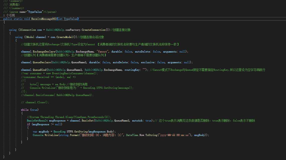Screen dimensions: 286x160
Task: Click the conFactory member access
Action: coord(73,30)
